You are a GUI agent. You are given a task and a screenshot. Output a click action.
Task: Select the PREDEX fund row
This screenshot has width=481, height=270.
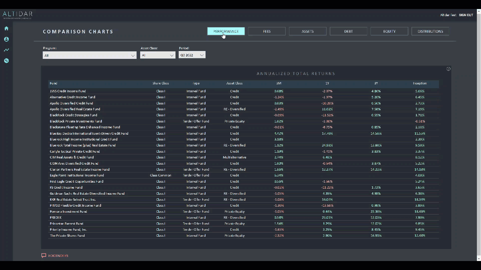[244, 217]
